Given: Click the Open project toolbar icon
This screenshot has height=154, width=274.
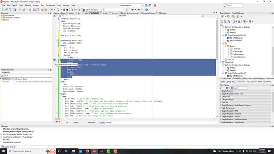Looking at the screenshot, I should tap(24, 10).
